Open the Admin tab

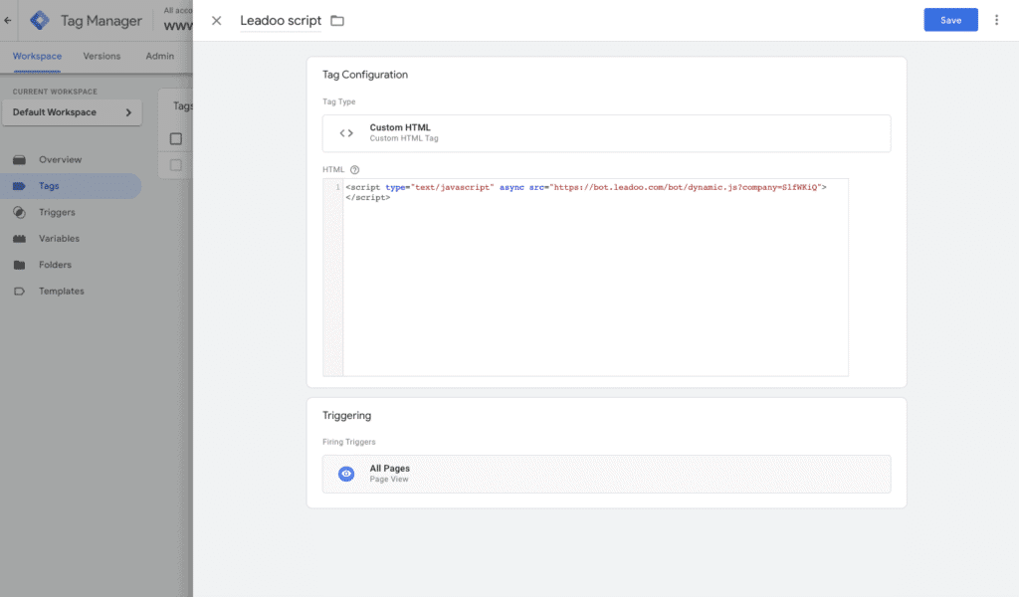159,56
